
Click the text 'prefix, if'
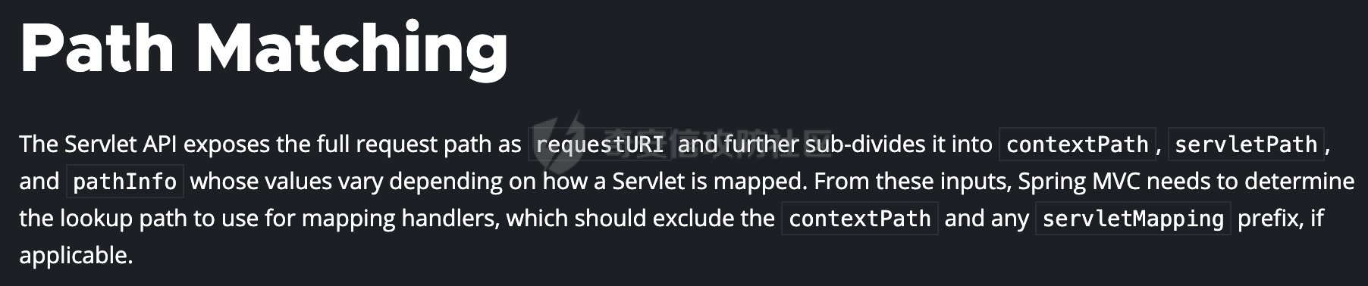tap(1281, 219)
